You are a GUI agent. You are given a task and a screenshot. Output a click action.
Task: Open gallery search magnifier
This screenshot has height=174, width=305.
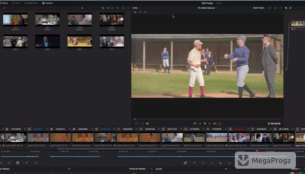pyautogui.click(x=118, y=8)
